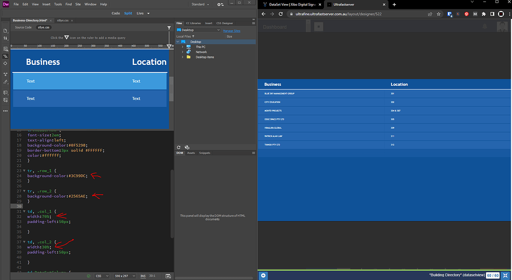Toggle fullscreen icon in Xibo bottom bar
The image size is (512, 280).
505,276
